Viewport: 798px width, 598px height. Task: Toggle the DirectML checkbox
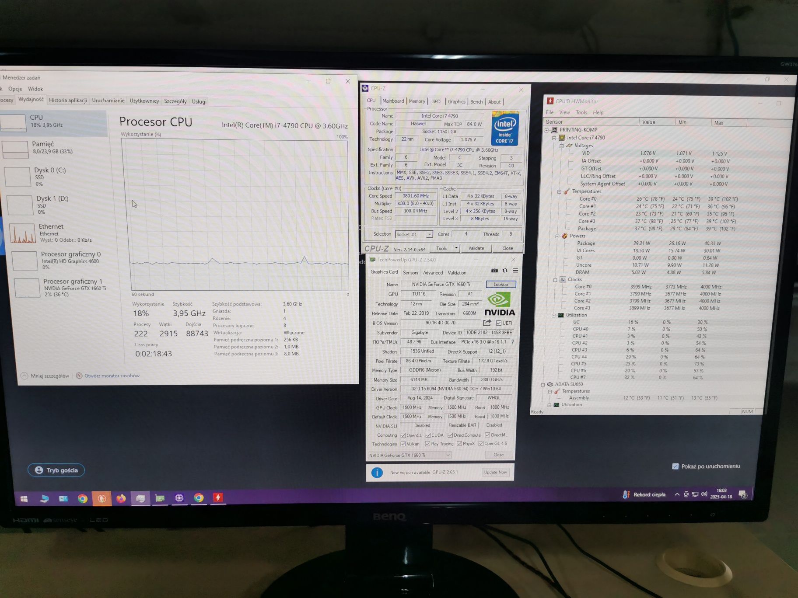pos(487,435)
